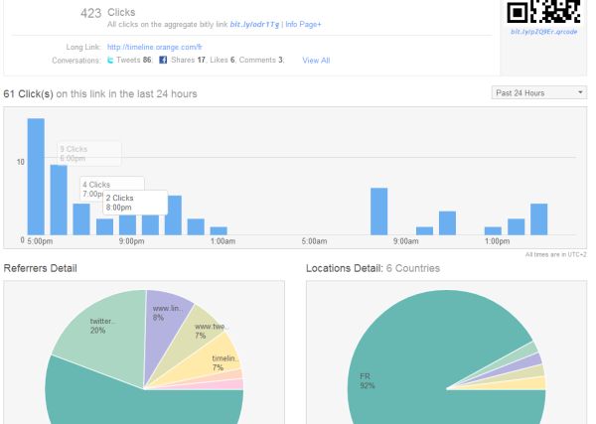
Task: Click the Facebook icon next to Shares
Action: [163, 60]
